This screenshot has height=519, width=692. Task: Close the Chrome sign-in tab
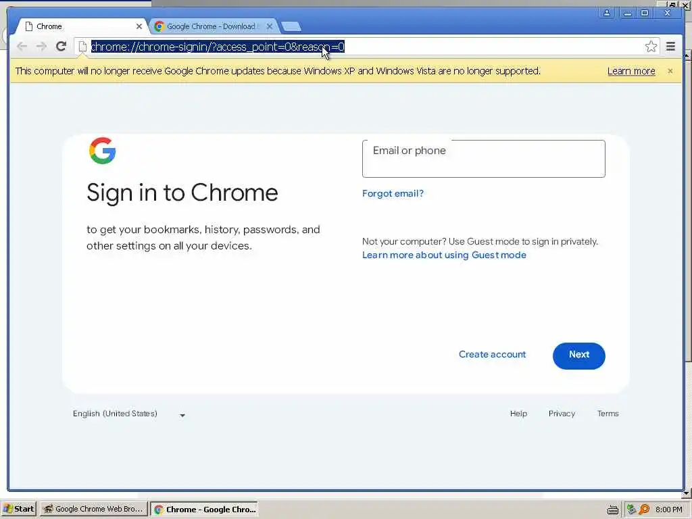point(139,26)
